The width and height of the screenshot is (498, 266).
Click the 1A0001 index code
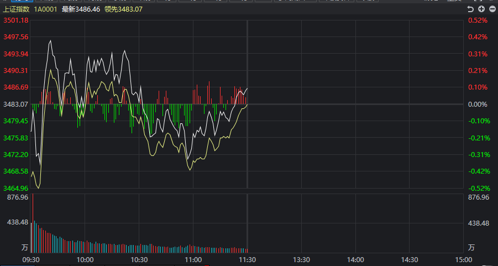[x=46, y=9]
